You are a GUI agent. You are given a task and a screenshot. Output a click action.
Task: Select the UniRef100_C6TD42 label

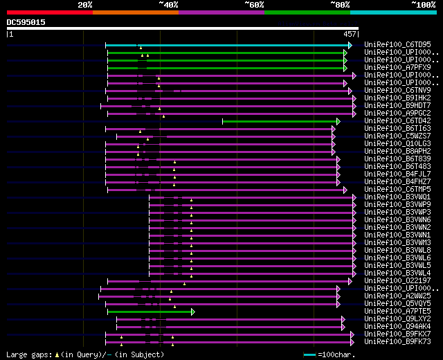pyautogui.click(x=397, y=121)
